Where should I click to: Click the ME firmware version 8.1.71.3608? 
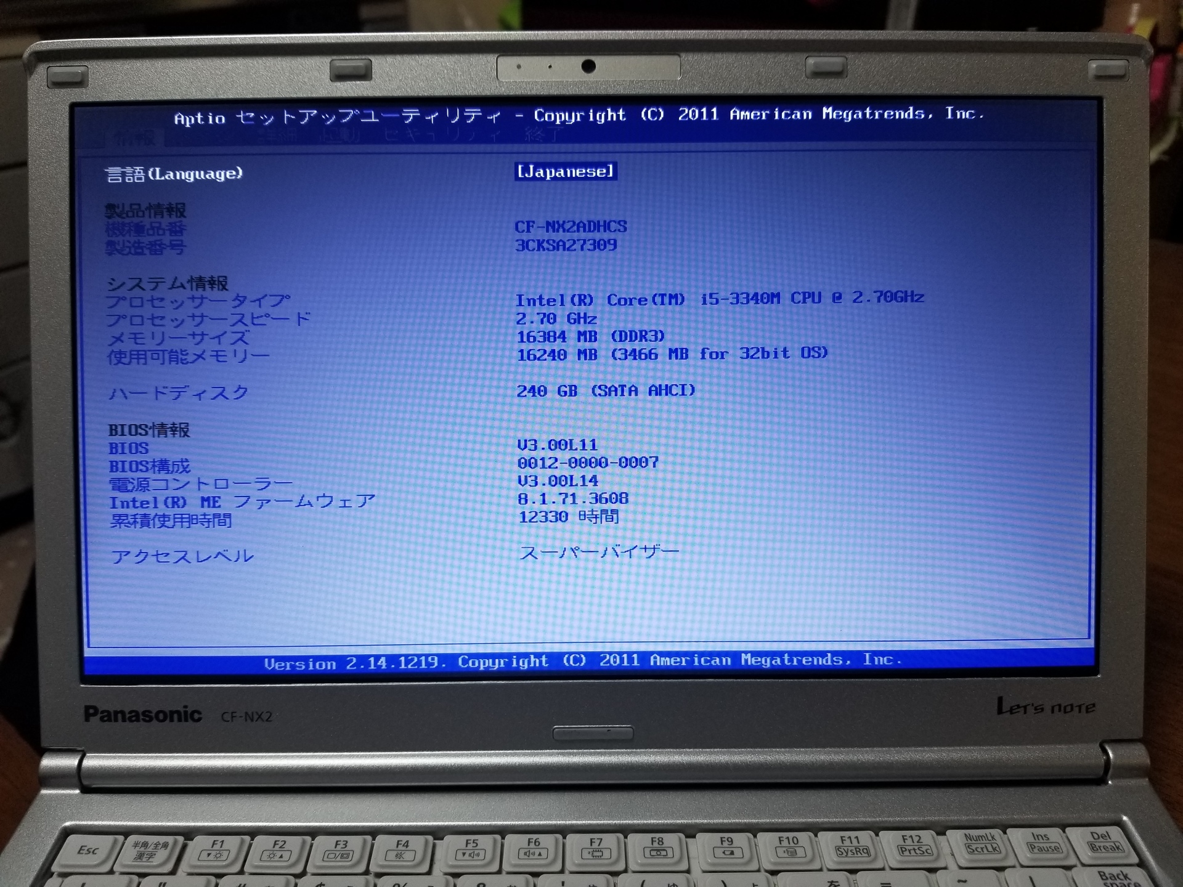click(573, 498)
